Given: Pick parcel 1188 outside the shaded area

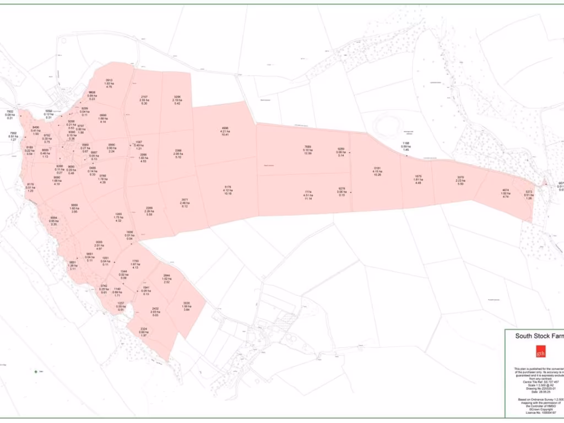Looking at the screenshot, I should pyautogui.click(x=406, y=147).
